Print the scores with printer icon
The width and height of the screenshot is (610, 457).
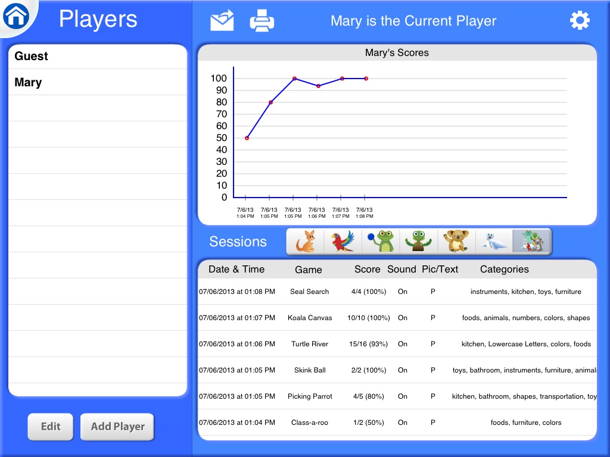[x=262, y=21]
